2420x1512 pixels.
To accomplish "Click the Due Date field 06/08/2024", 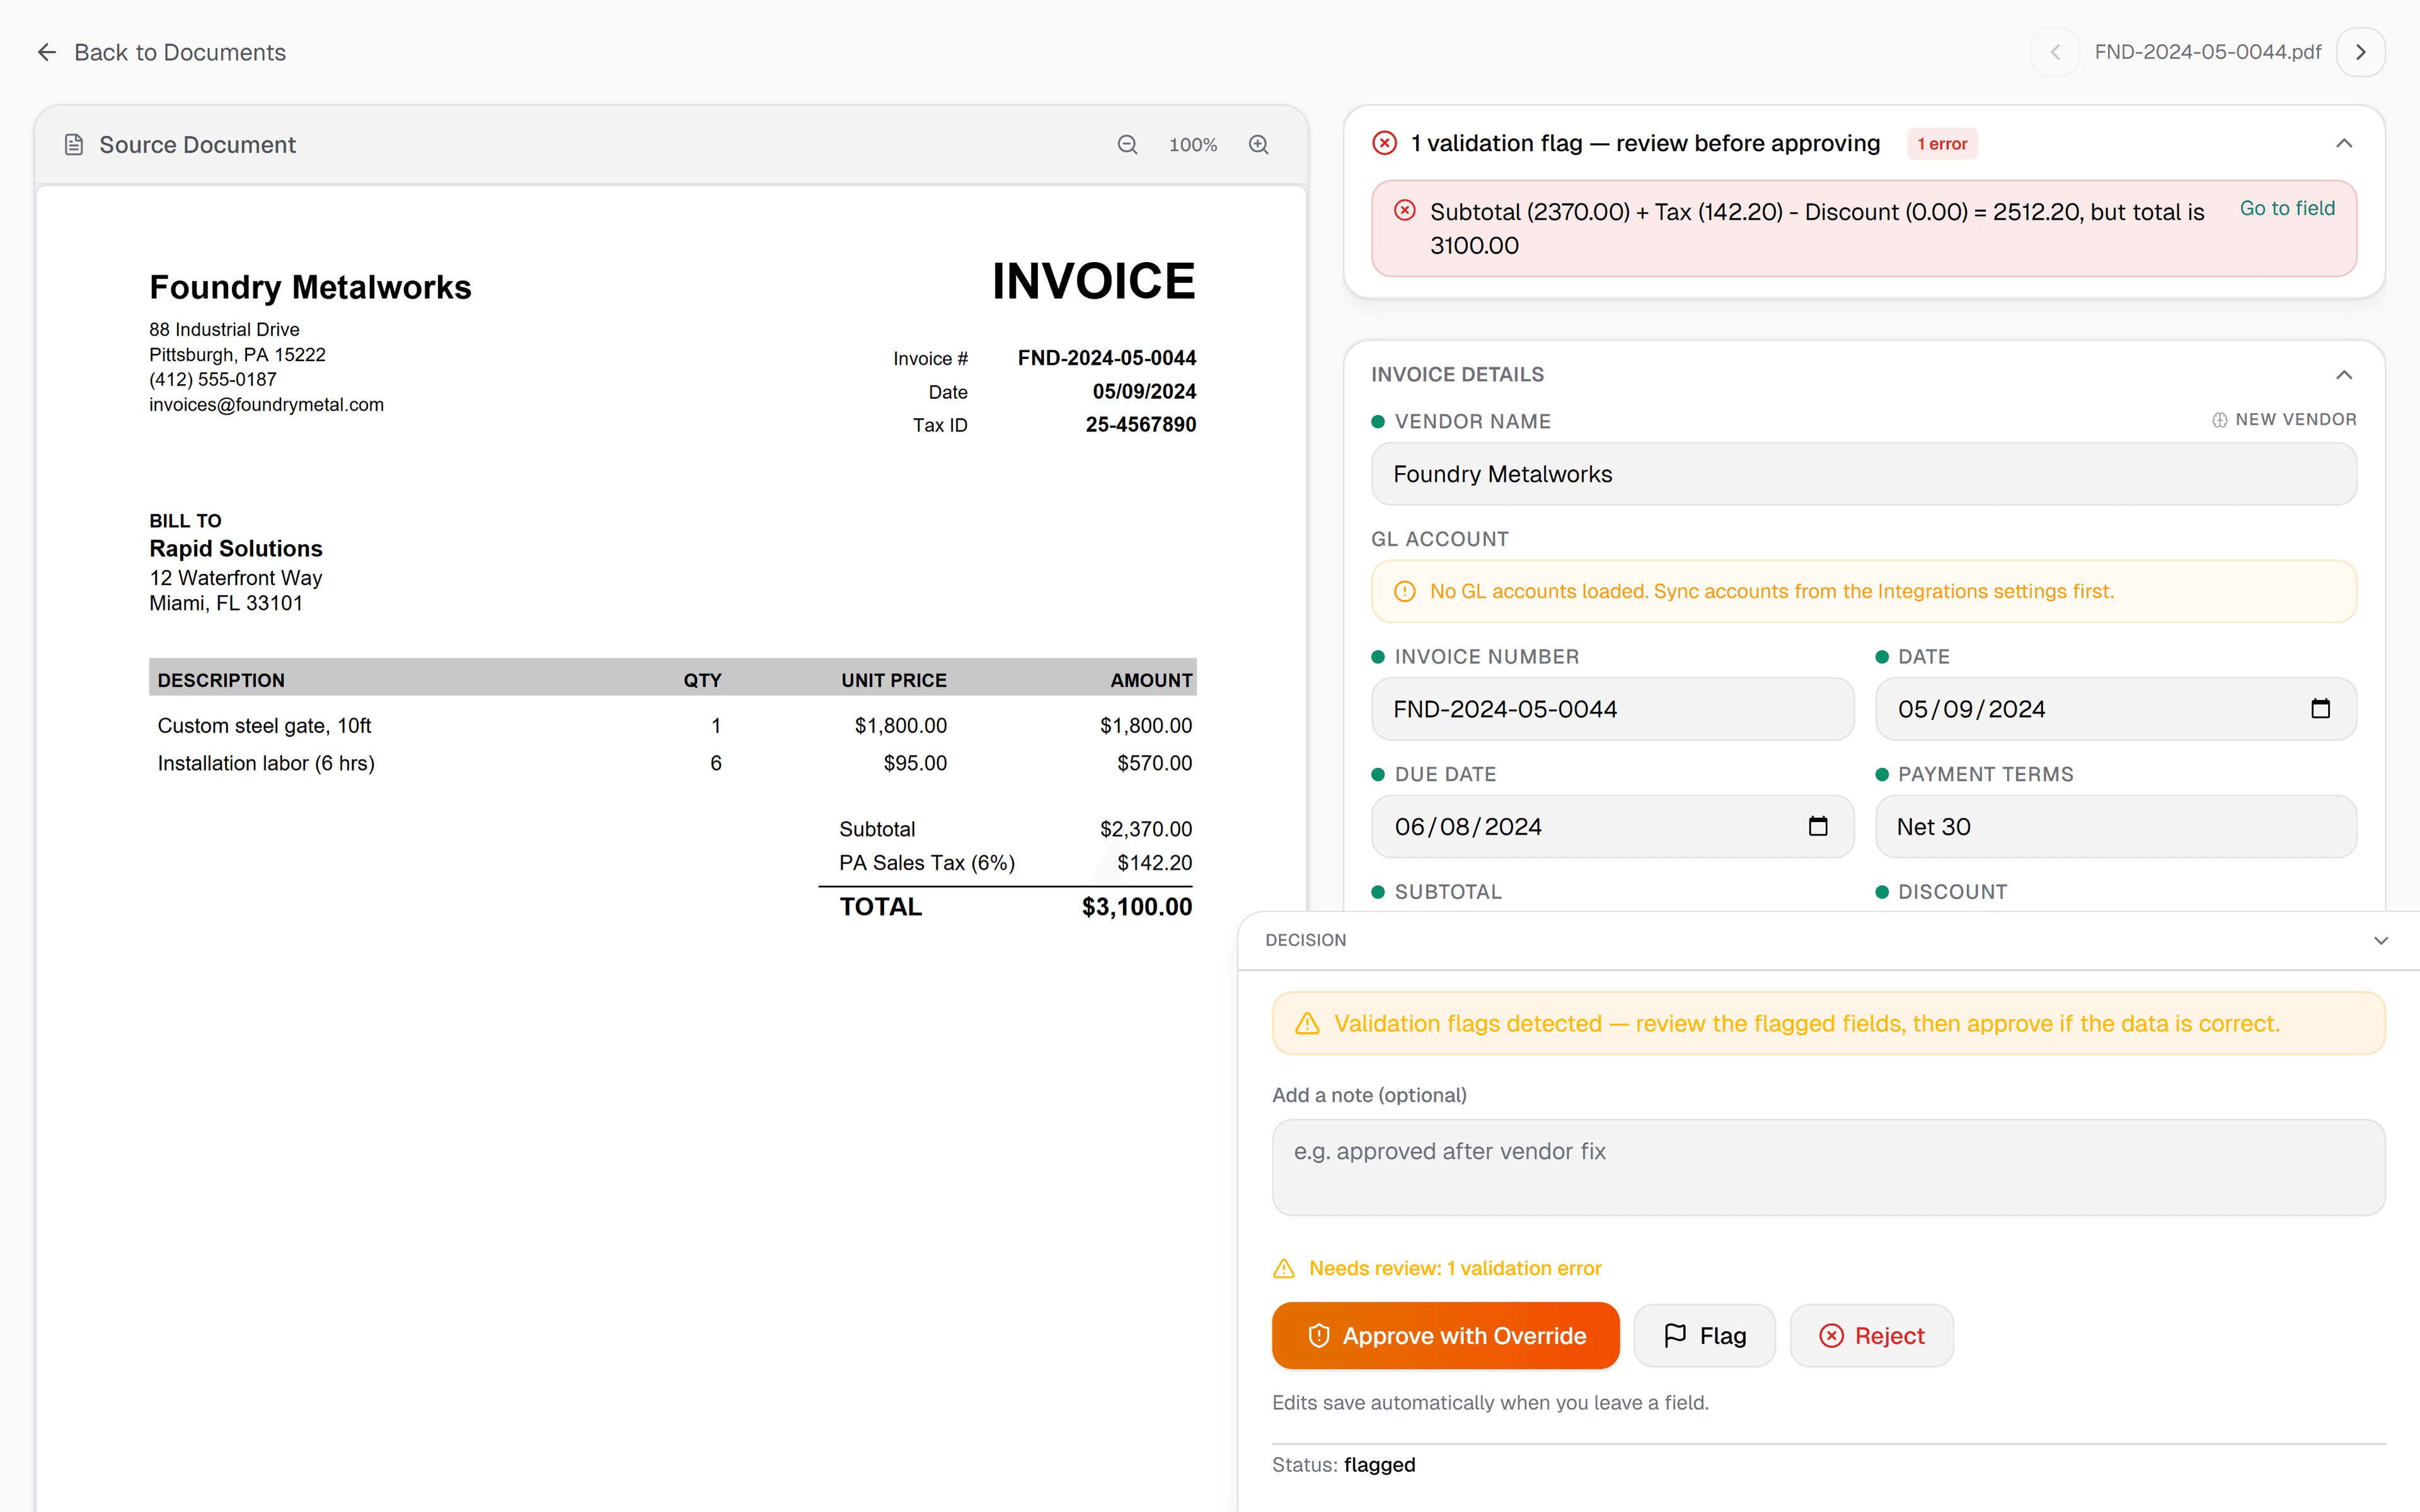I will [1612, 827].
